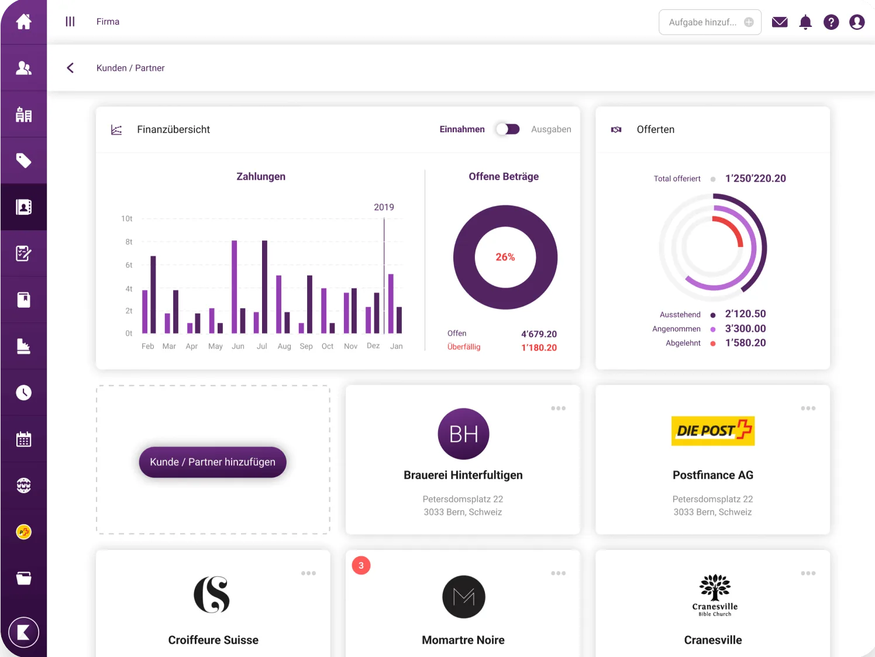
Task: Click the price tag sidebar icon
Action: tap(23, 161)
